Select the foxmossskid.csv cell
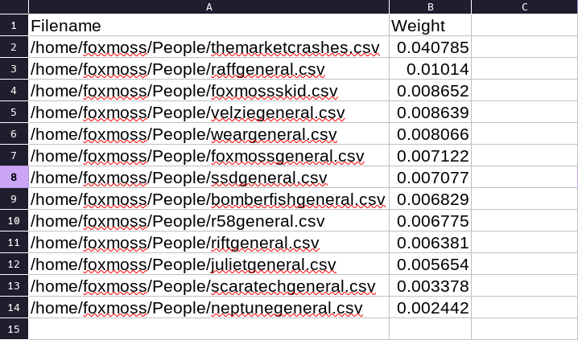 point(208,91)
